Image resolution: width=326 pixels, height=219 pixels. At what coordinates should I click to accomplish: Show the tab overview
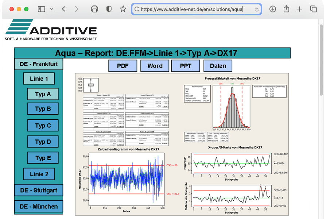pos(313,9)
